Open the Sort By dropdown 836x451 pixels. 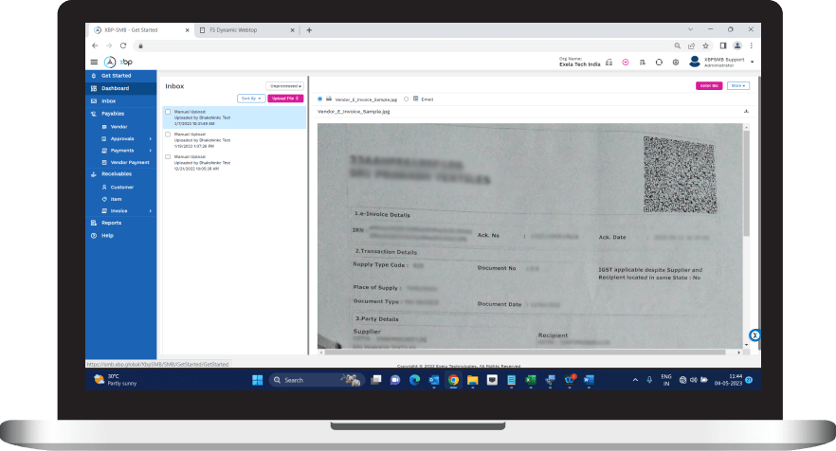point(250,99)
